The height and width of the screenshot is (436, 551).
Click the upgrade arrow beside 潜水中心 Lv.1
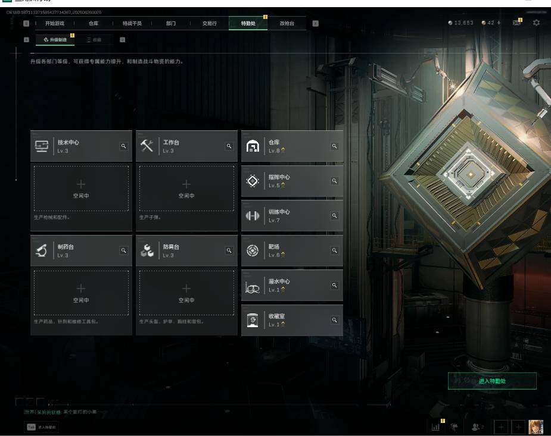(283, 290)
